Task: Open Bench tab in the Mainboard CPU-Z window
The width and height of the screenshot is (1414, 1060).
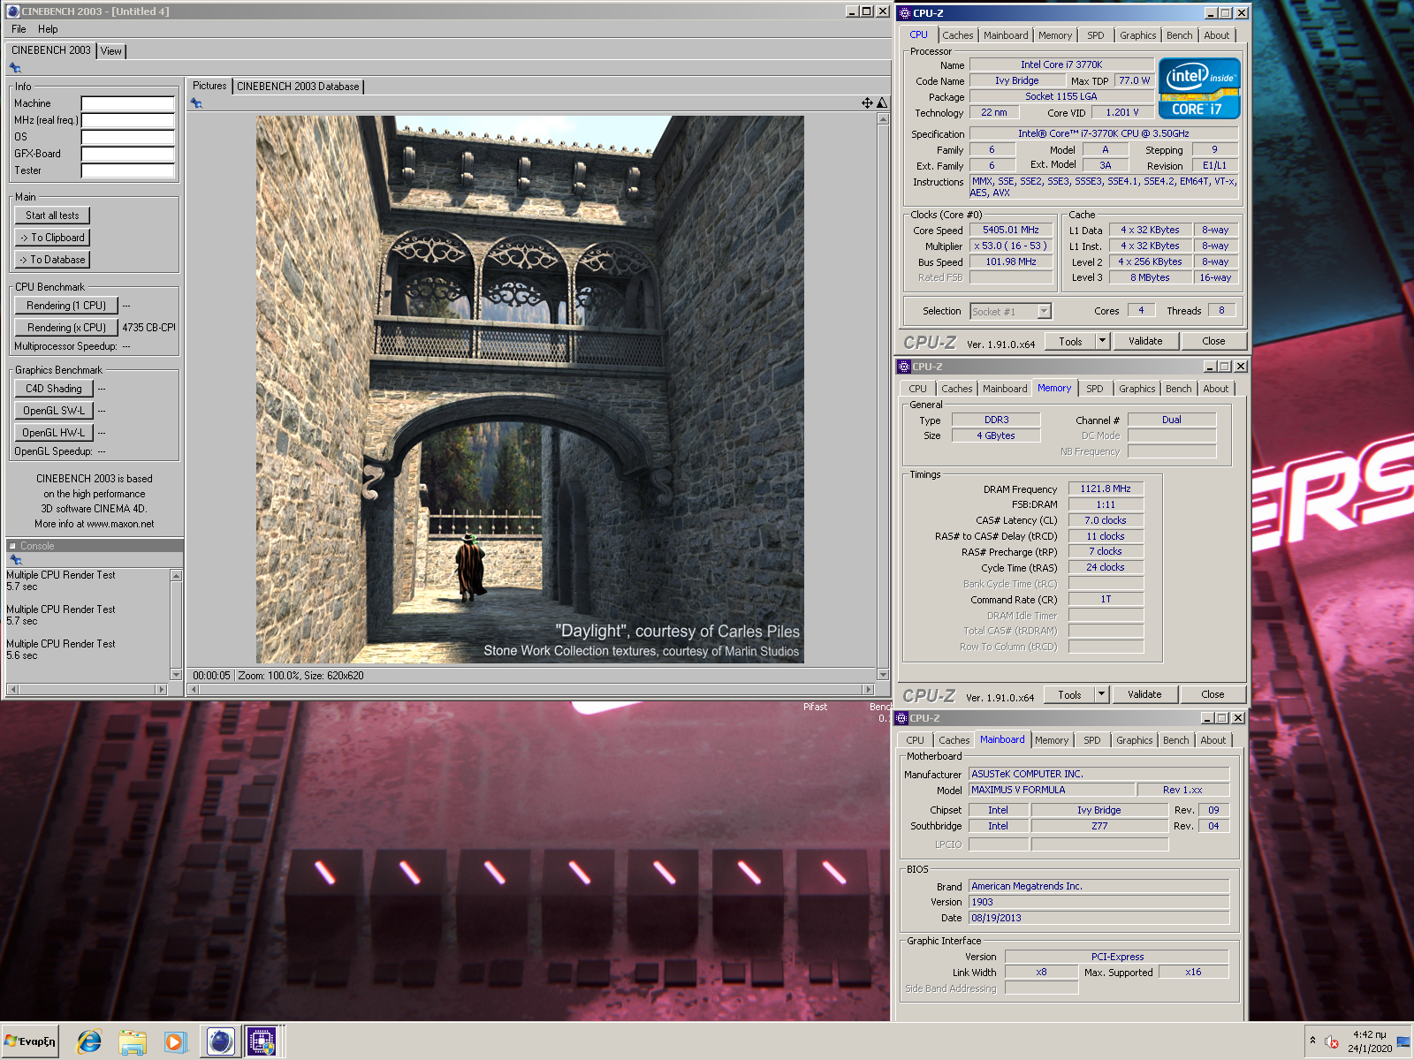Action: 1175,740
